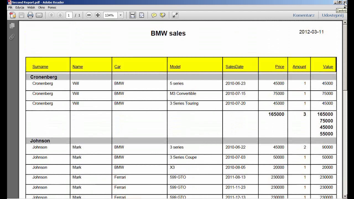The image size is (354, 199).
Task: Click the 50000 price cell
Action: click(278, 157)
